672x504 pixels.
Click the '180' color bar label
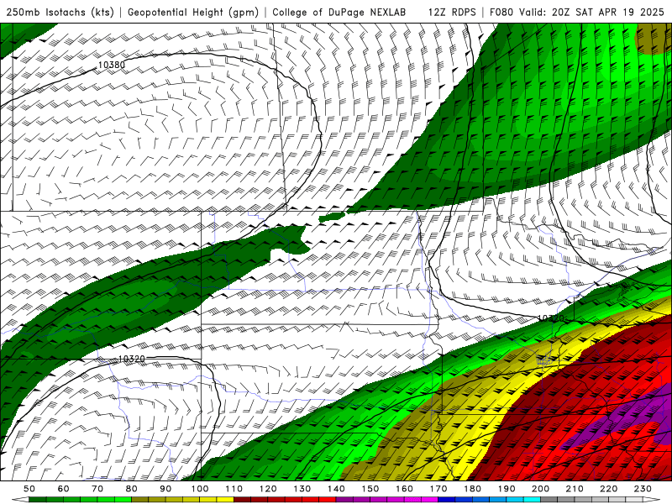tap(472, 489)
